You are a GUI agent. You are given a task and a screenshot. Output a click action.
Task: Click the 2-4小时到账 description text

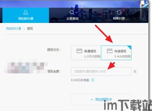pyautogui.click(x=123, y=56)
